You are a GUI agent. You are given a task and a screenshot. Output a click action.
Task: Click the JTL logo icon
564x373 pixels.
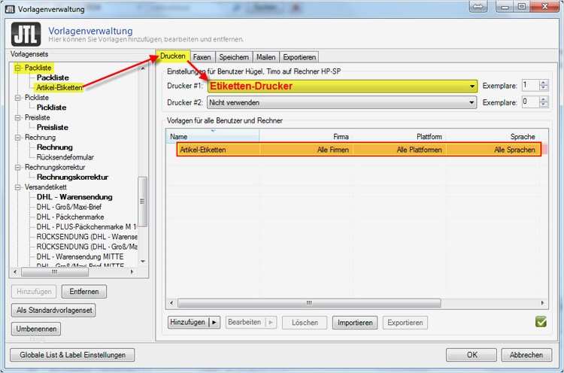pos(26,34)
